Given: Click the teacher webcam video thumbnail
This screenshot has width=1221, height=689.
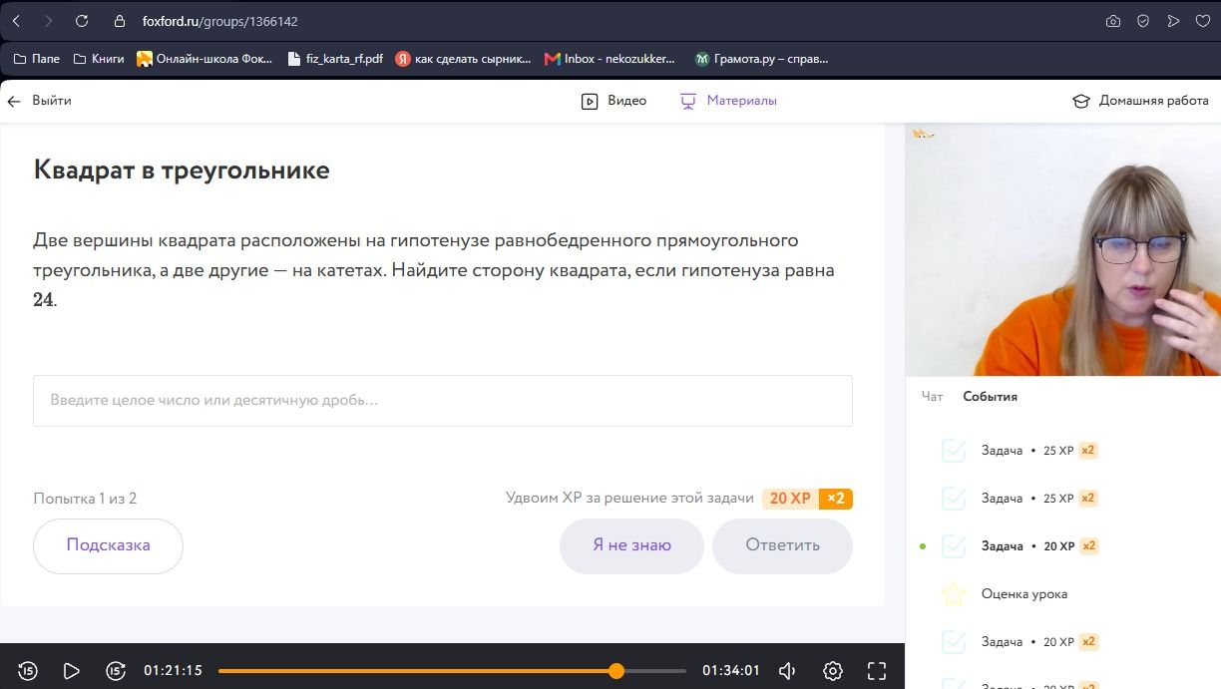Looking at the screenshot, I should coord(1062,250).
